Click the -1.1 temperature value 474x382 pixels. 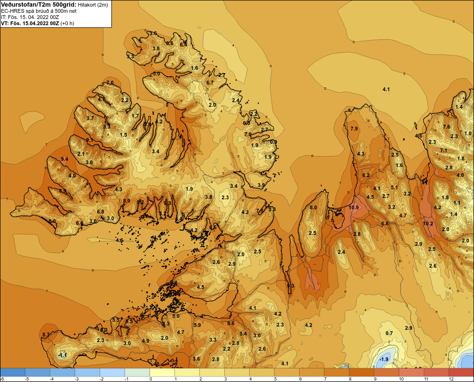[63, 355]
